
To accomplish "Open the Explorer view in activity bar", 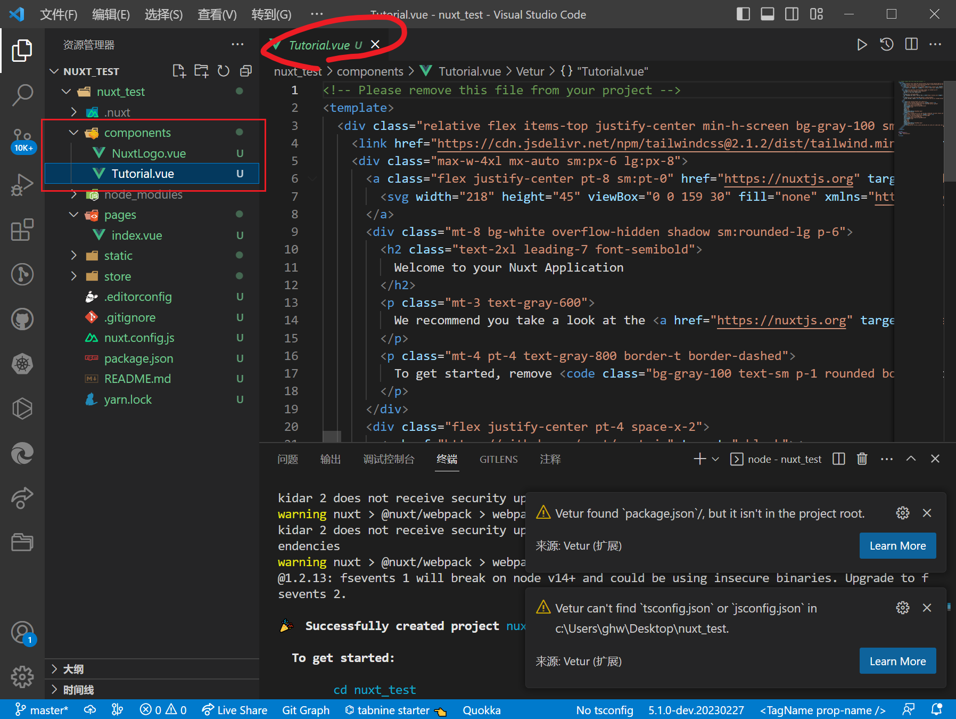I will (x=22, y=51).
